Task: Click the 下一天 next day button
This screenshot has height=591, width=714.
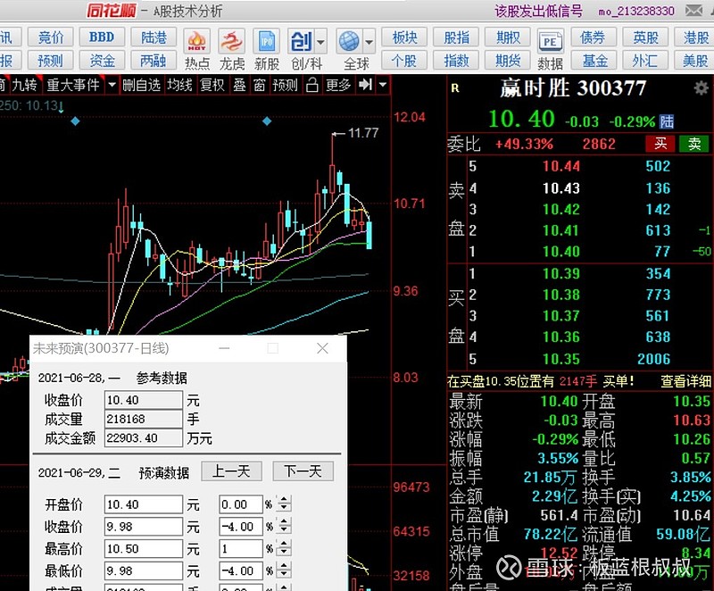Action: 303,470
